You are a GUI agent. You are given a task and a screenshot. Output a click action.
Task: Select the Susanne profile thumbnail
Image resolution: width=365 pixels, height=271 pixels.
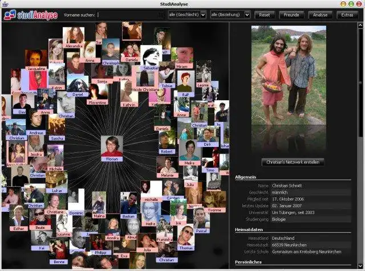pyautogui.click(x=63, y=225)
